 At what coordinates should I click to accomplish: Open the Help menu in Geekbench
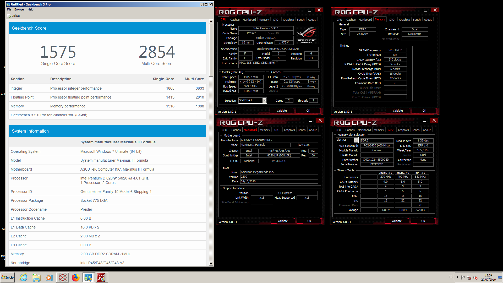point(31,9)
